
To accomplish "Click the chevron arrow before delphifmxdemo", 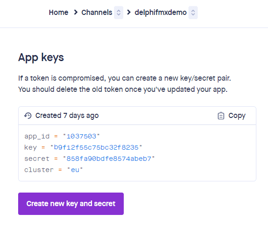I will (x=129, y=12).
